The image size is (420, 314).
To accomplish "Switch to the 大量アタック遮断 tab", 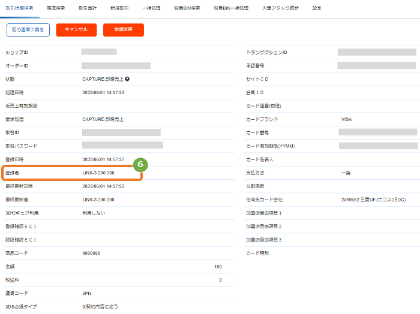I will (x=280, y=8).
